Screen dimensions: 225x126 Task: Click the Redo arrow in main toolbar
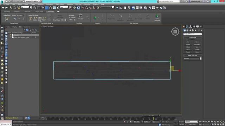click(6, 8)
